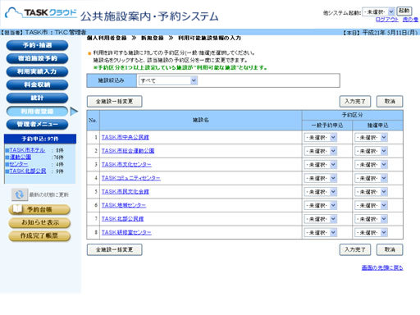
Task: Open the 予約・抽選 menu
Action: coord(37,45)
